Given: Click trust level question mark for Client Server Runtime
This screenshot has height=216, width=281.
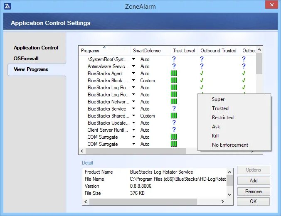Looking at the screenshot, I should click(x=174, y=130).
